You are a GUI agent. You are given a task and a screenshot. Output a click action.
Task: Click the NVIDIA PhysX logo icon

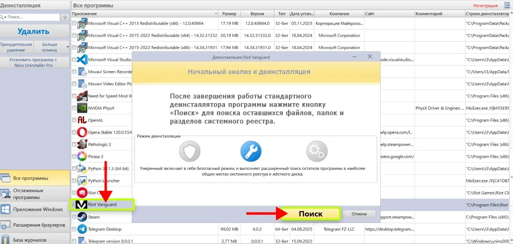(82, 108)
